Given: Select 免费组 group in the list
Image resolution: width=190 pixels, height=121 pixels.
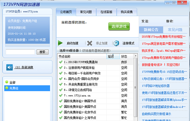Looking at the screenshot, I should click(x=27, y=88).
